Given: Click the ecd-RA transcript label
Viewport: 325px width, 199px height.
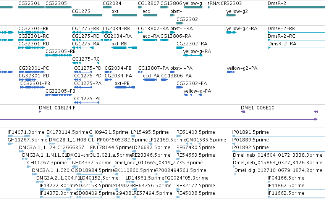Looking at the screenshot, I should point(151,36).
